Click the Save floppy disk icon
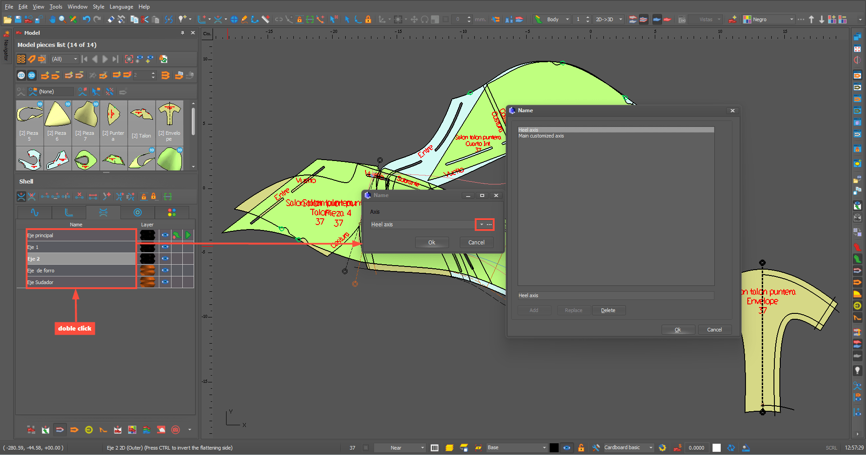866x455 pixels. coord(18,19)
